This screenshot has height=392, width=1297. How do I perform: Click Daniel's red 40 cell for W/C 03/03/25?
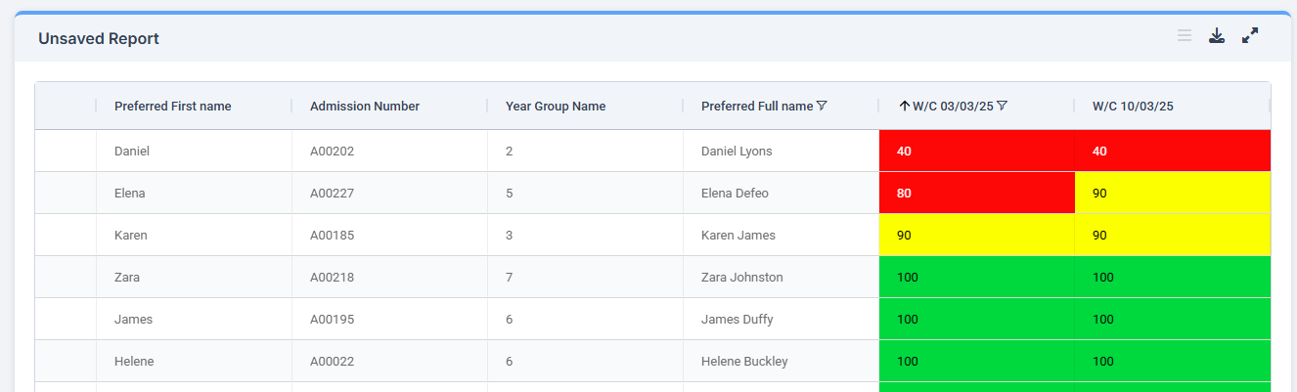(x=976, y=152)
